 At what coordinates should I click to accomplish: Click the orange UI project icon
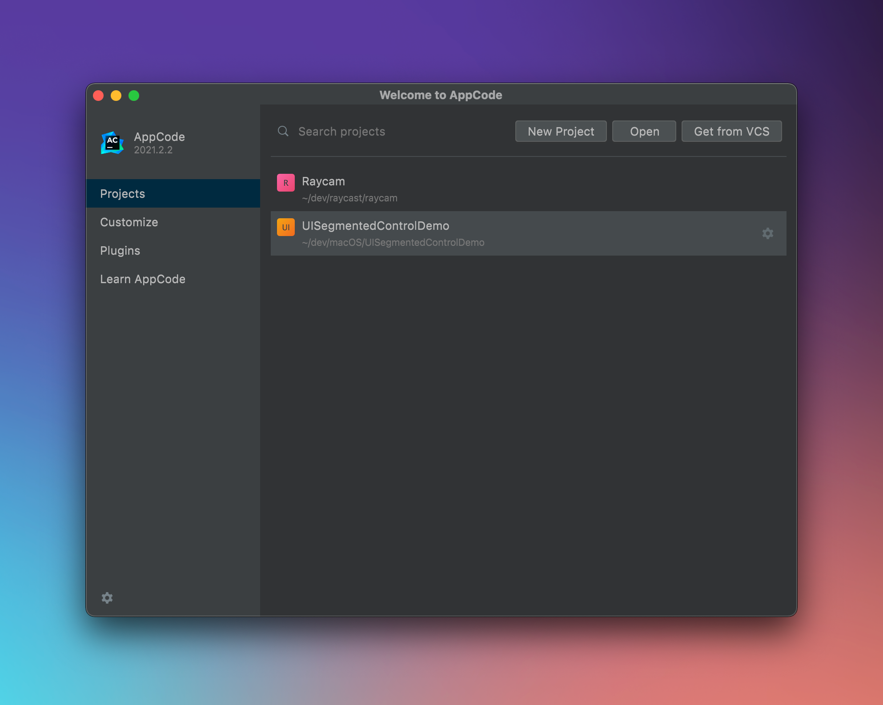pos(285,227)
